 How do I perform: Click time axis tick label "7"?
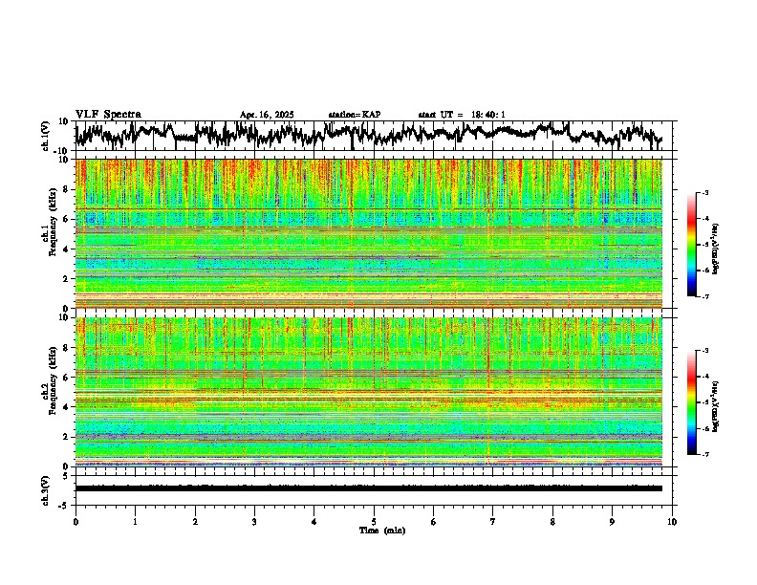tap(493, 522)
